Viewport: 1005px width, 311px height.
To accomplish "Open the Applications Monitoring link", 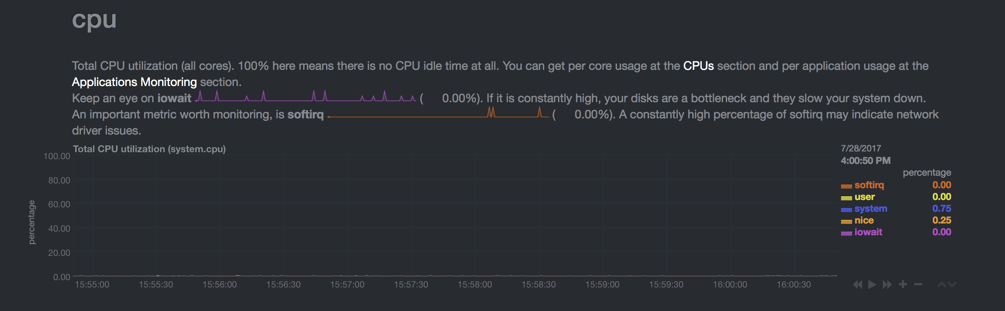I will 134,82.
